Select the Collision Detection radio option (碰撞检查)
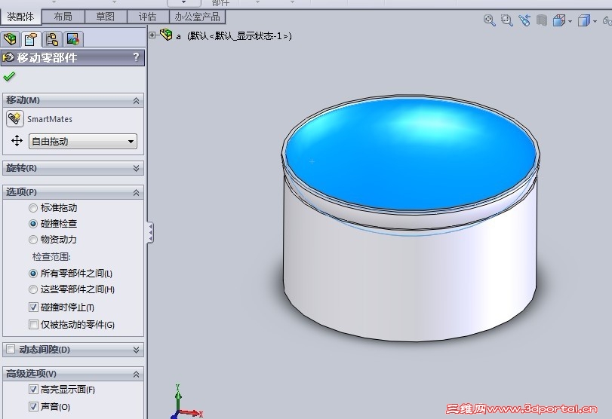Viewport: 612px width, 419px height. (x=33, y=224)
